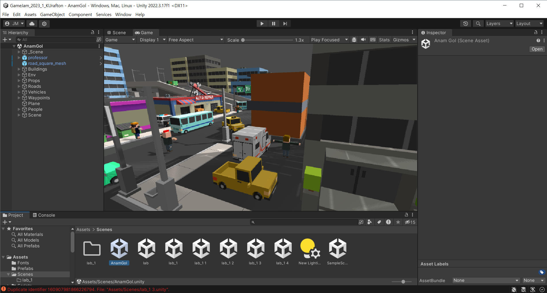
Task: Open the Free Aspect dropdown
Action: click(x=196, y=40)
